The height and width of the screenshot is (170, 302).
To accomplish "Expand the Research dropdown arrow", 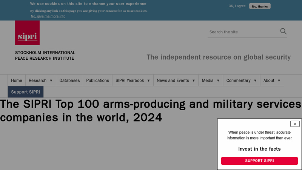I will pyautogui.click(x=51, y=80).
